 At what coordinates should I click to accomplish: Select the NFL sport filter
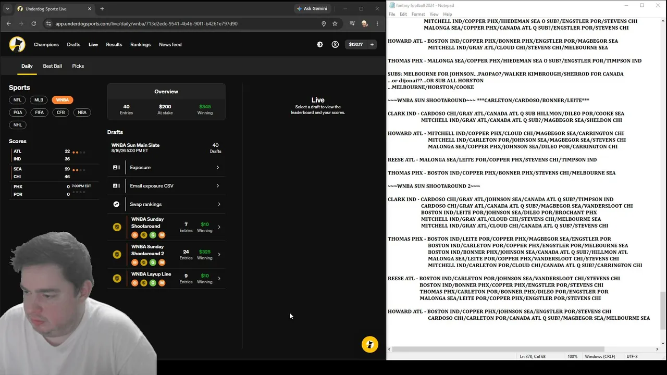click(18, 100)
